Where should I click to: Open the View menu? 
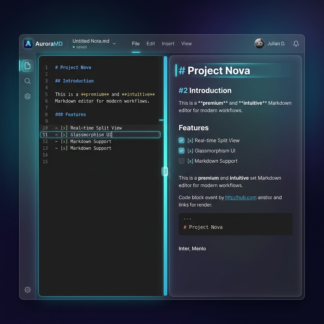point(186,44)
